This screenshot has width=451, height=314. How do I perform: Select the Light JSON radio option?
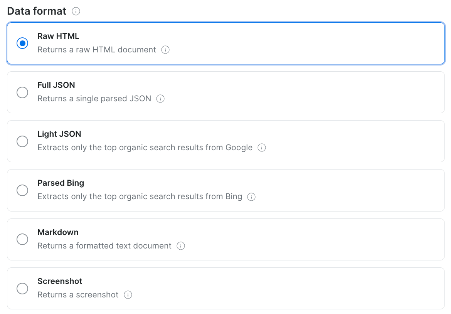[x=22, y=141]
